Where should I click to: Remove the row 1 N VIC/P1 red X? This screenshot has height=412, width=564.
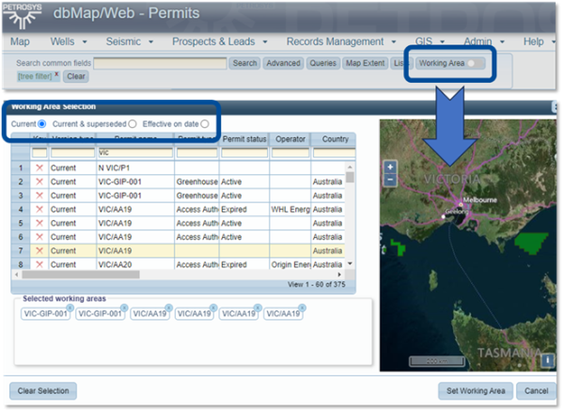pyautogui.click(x=39, y=168)
